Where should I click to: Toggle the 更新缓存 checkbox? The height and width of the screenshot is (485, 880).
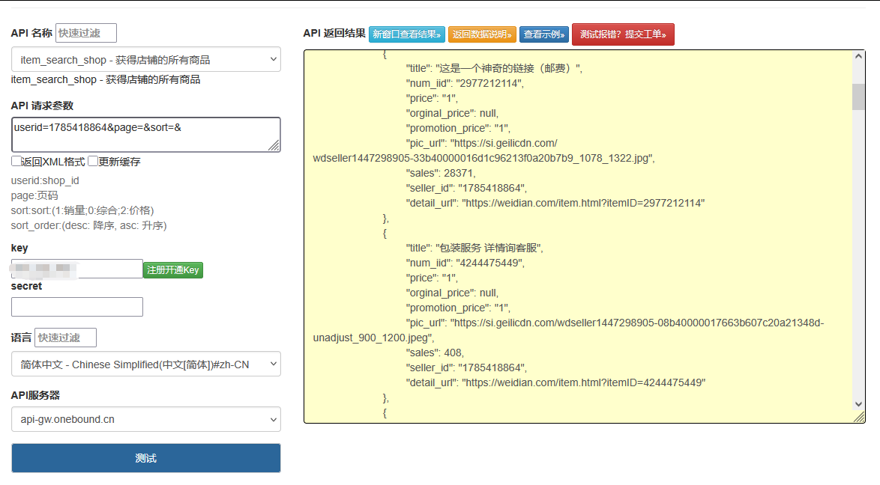[x=93, y=162]
